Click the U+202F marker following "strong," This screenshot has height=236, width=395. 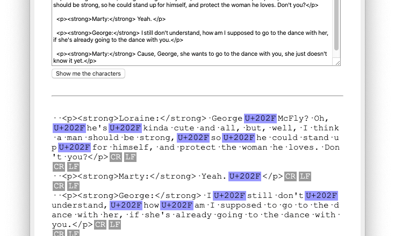[193, 138]
